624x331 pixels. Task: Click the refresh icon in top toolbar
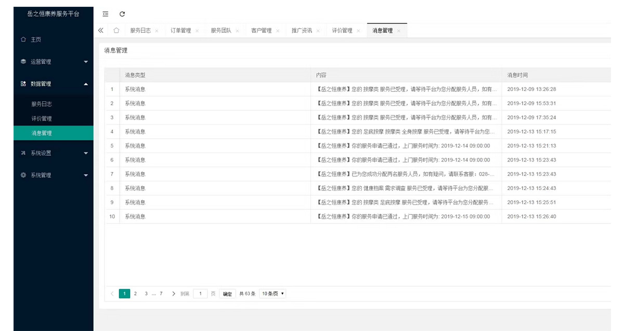[122, 14]
